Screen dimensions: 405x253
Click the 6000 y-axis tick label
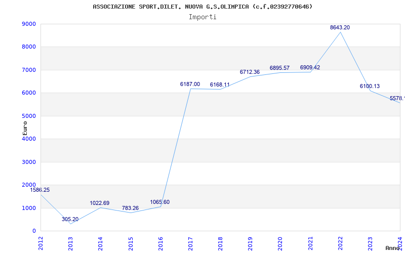(x=29, y=93)
